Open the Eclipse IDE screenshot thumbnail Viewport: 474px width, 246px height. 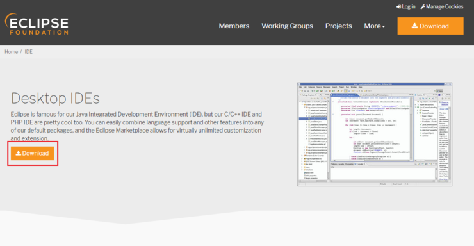click(375, 135)
